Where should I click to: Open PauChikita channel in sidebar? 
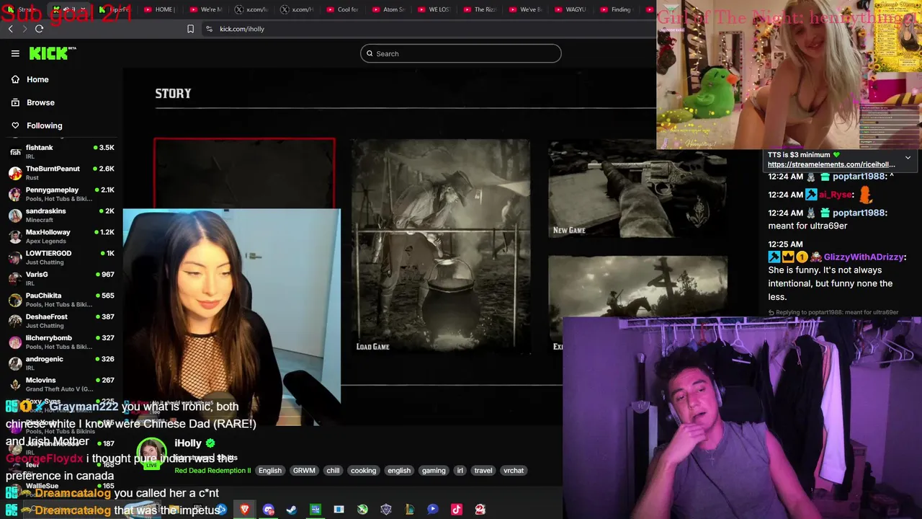[61, 299]
